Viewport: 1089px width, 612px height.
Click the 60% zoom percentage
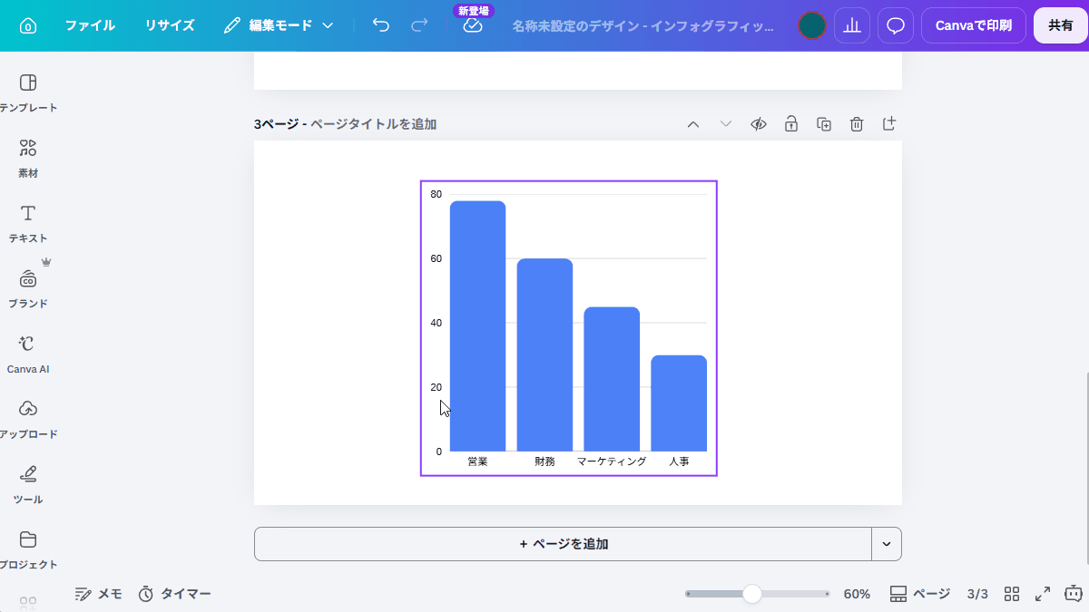coord(857,594)
